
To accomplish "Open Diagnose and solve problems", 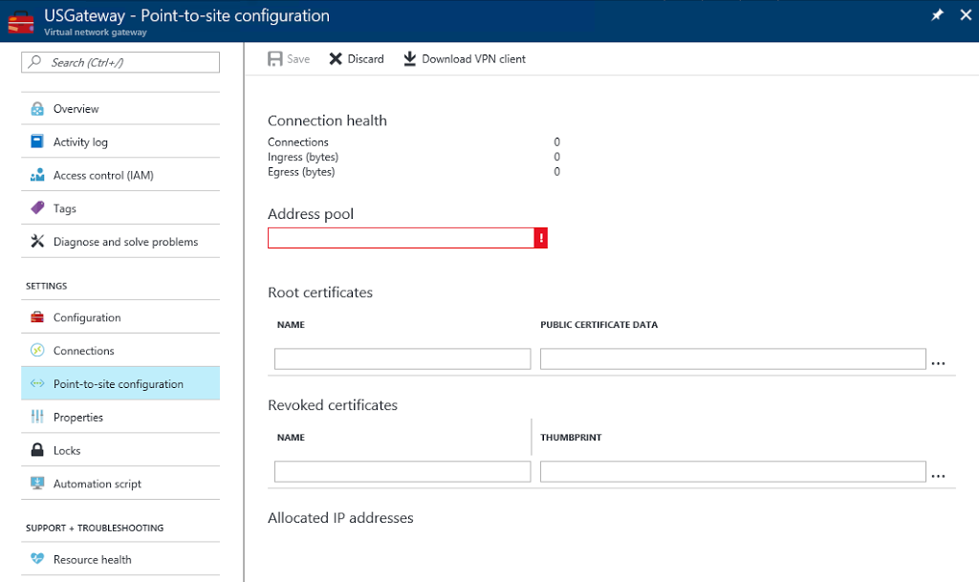I will 120,242.
